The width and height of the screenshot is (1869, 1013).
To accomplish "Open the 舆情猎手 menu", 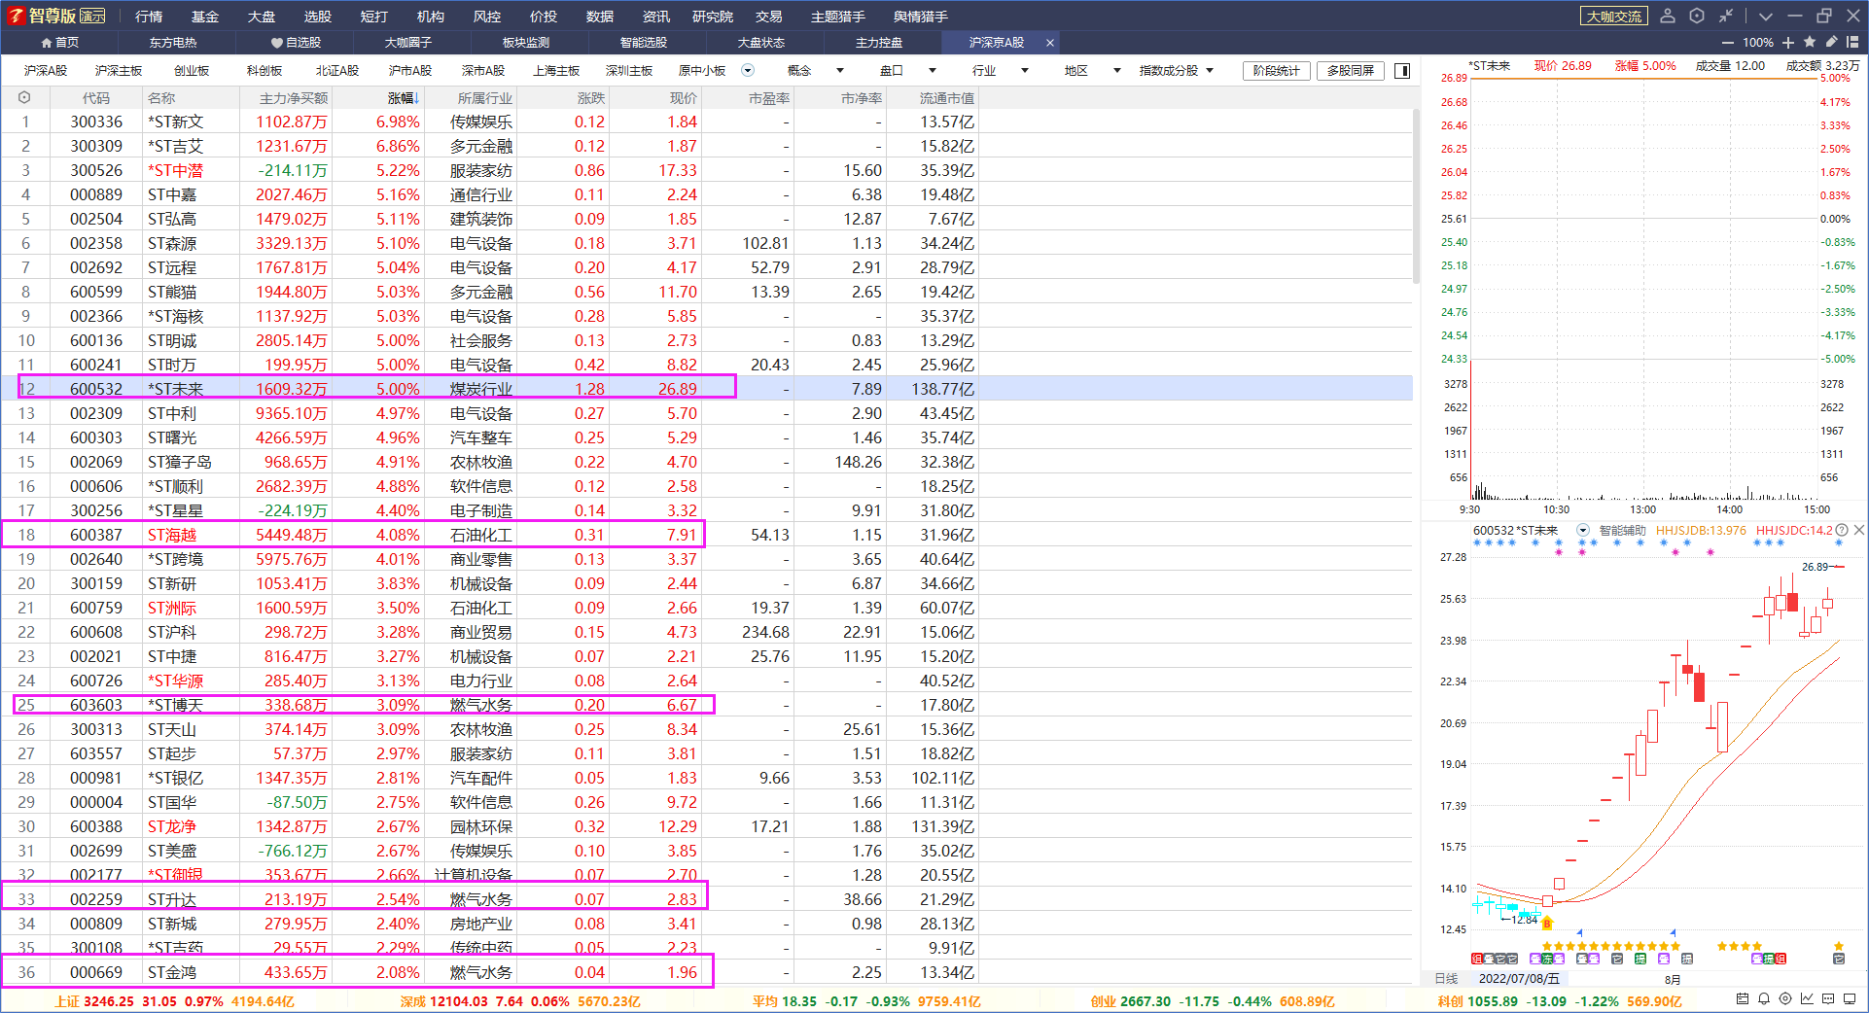I will 921,17.
